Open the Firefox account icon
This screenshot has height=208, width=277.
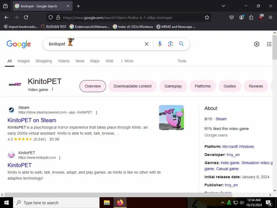pyautogui.click(x=241, y=17)
